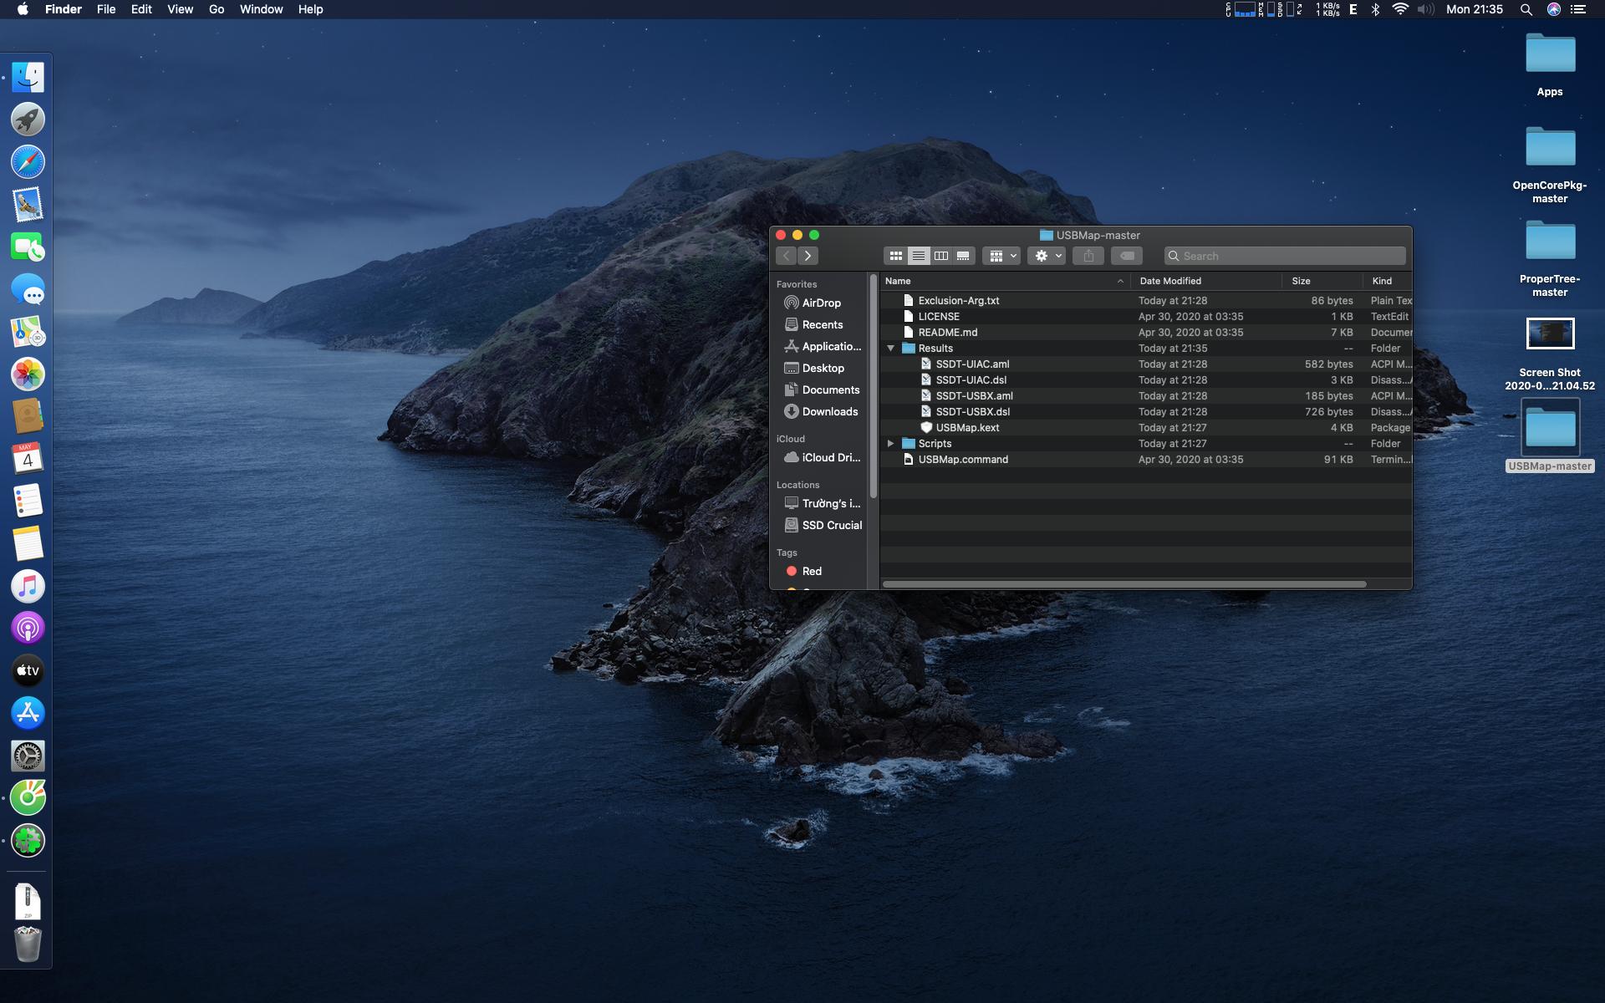Open Launchpad from the Dock
This screenshot has height=1003, width=1605.
click(28, 120)
